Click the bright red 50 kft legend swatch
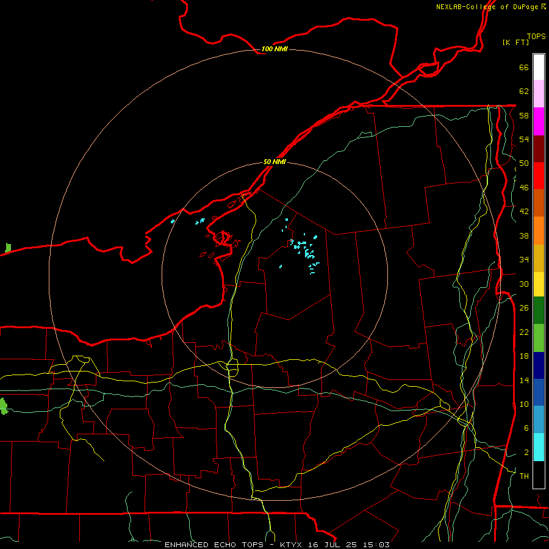 point(539,176)
